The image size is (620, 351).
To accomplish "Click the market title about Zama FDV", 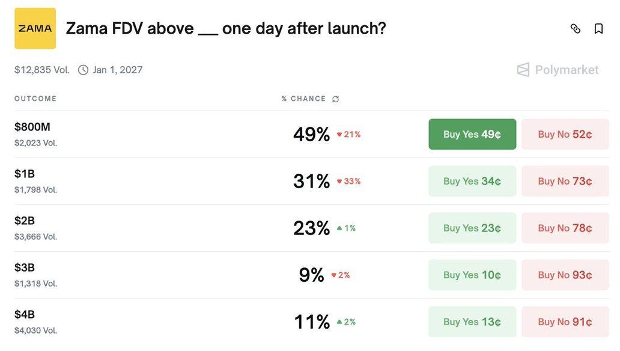I will [226, 28].
